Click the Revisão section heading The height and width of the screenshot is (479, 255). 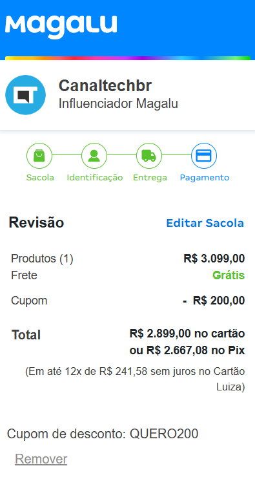click(x=36, y=222)
